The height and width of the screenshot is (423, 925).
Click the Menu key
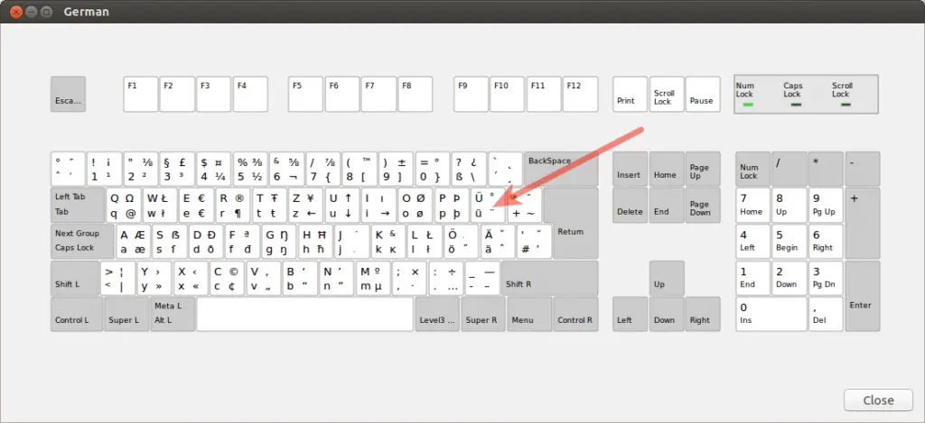tap(528, 314)
